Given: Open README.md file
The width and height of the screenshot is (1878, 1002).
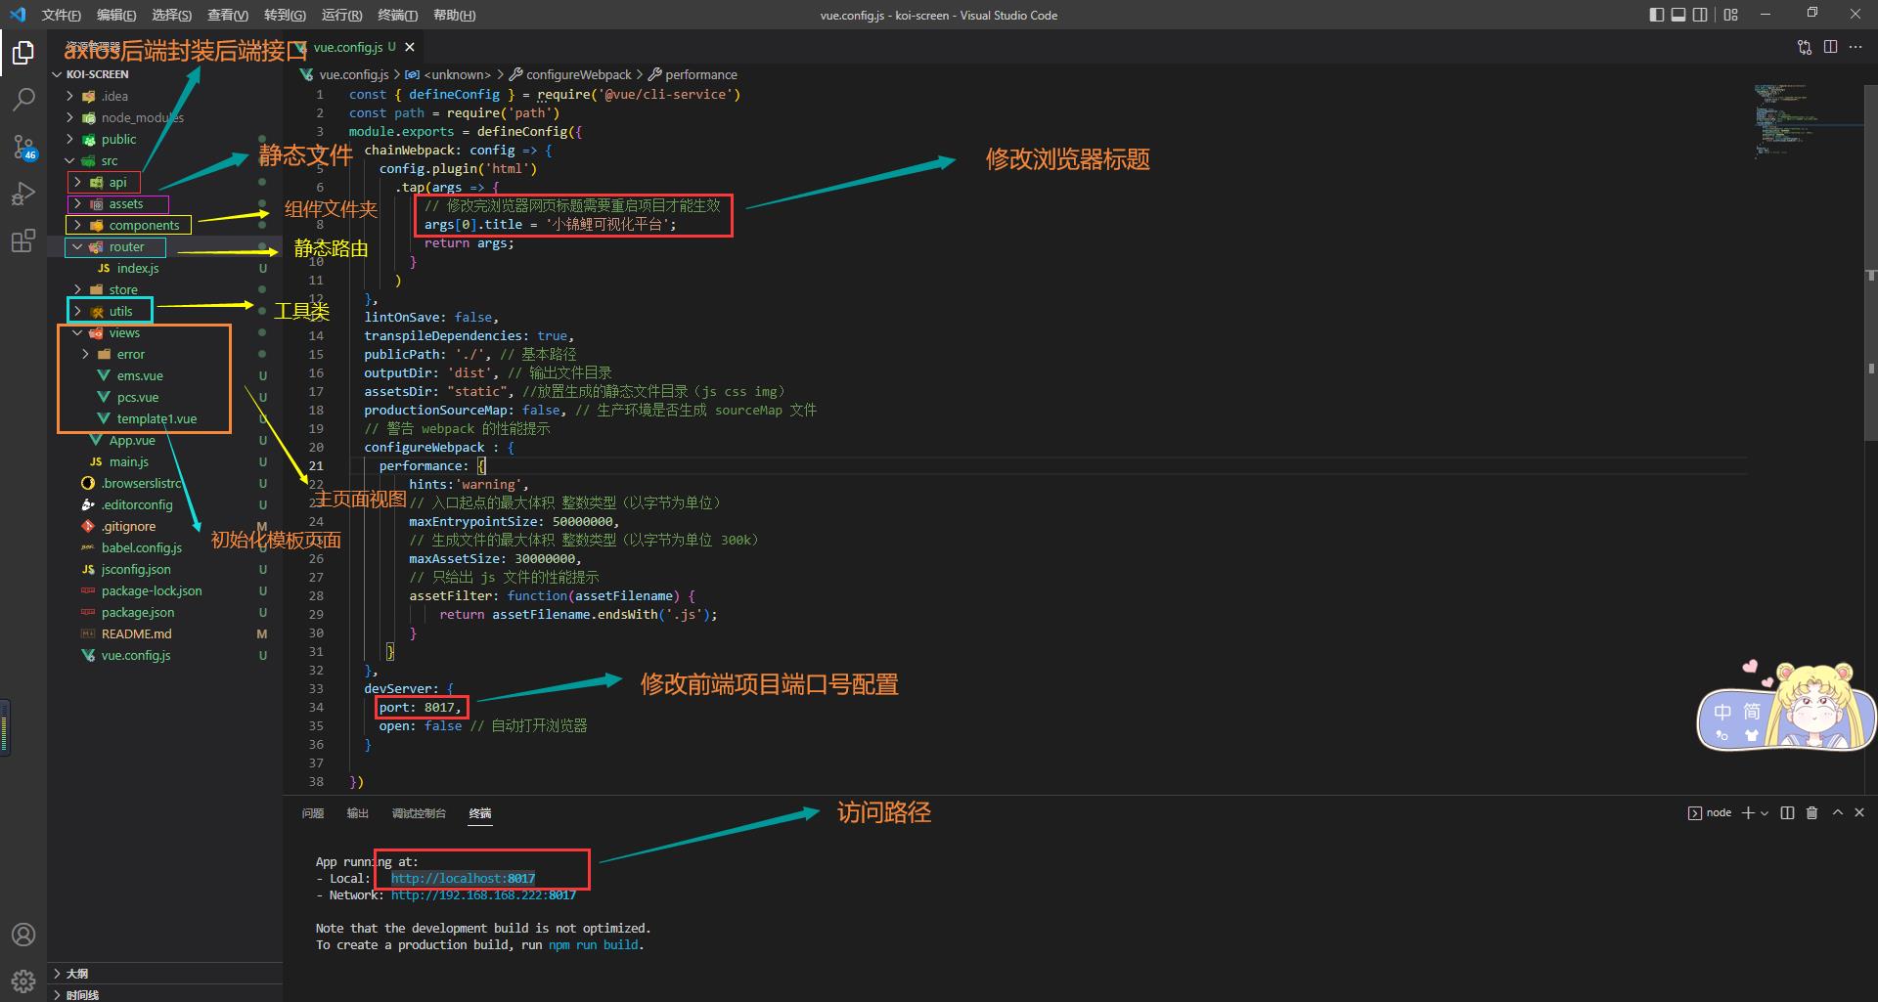Looking at the screenshot, I should point(165,633).
